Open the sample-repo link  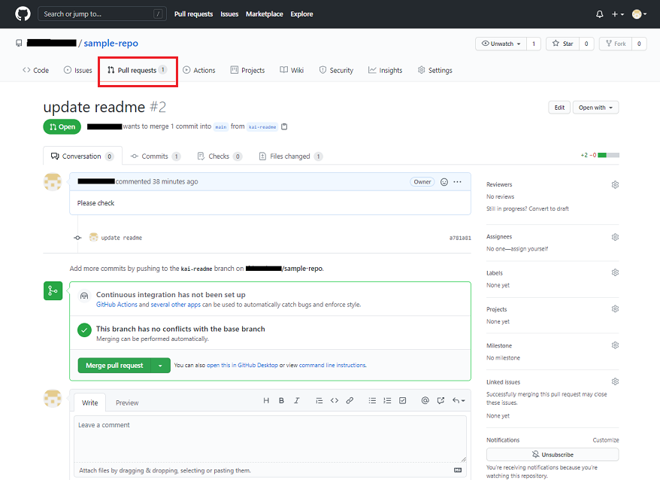[111, 44]
